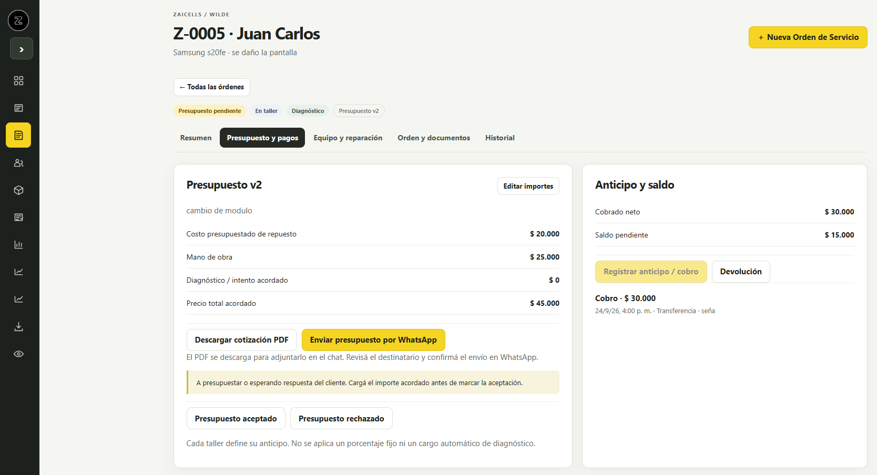877x475 pixels.
Task: Click Registrar anticipo / cobro button
Action: click(651, 272)
